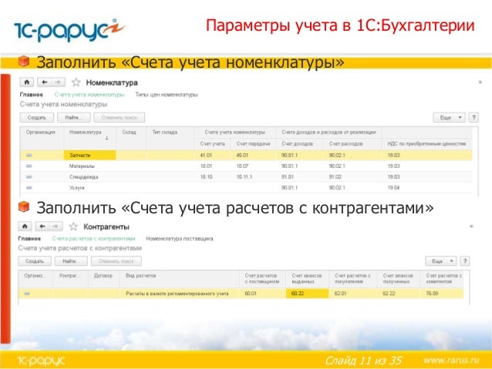The image size is (492, 369).
Task: Click account 91.02 in Спецодежда row
Action: [335, 177]
